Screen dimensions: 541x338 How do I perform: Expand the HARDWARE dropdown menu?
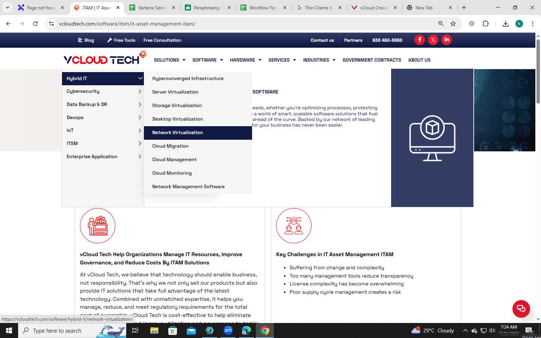pyautogui.click(x=245, y=60)
